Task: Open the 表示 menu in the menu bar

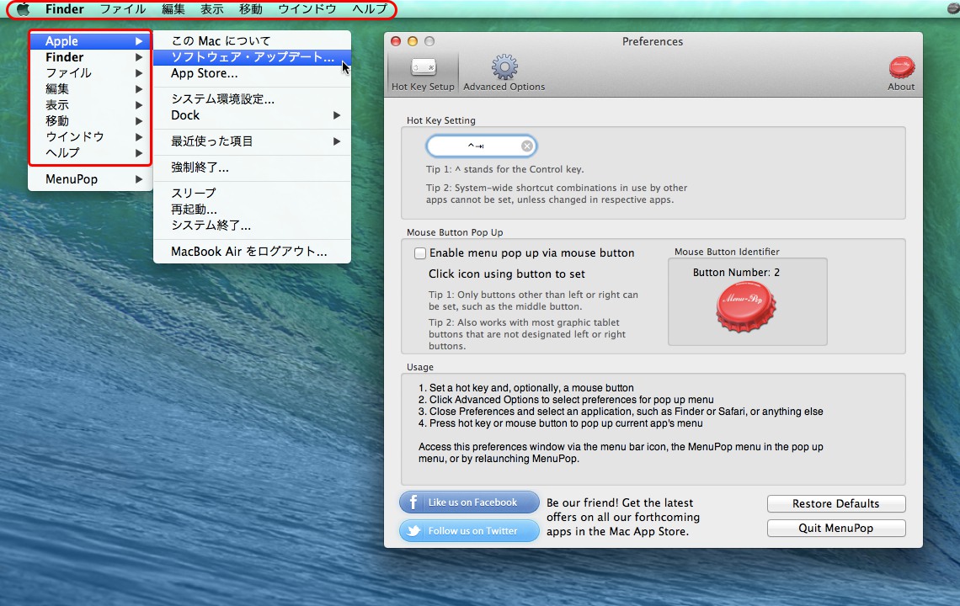Action: pos(212,9)
